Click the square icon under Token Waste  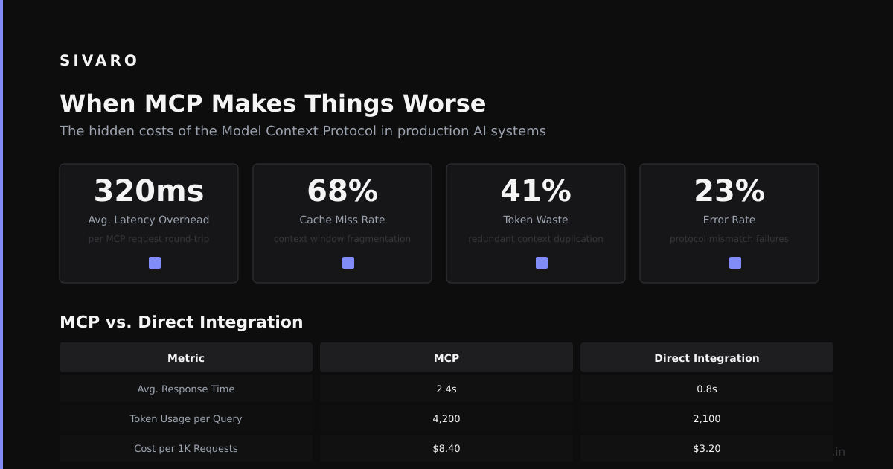542,263
